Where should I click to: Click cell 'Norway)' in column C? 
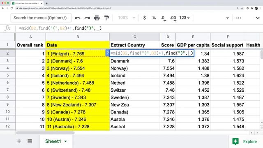coord(135,68)
